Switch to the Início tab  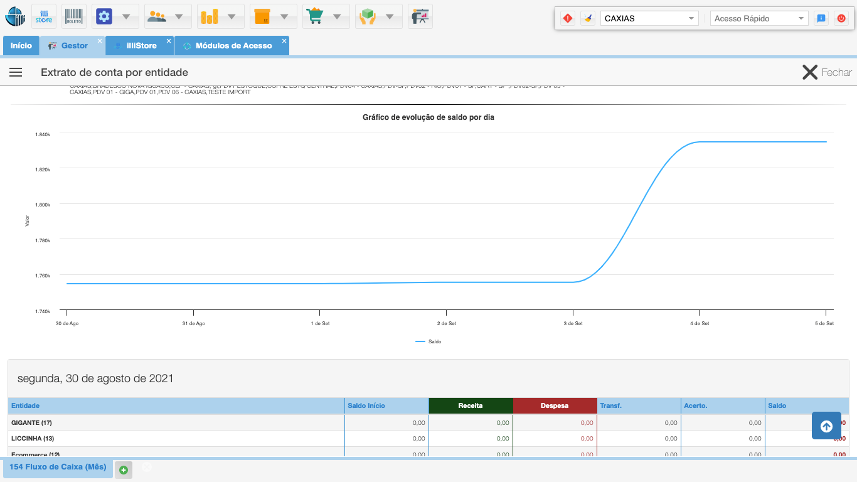tap(21, 46)
